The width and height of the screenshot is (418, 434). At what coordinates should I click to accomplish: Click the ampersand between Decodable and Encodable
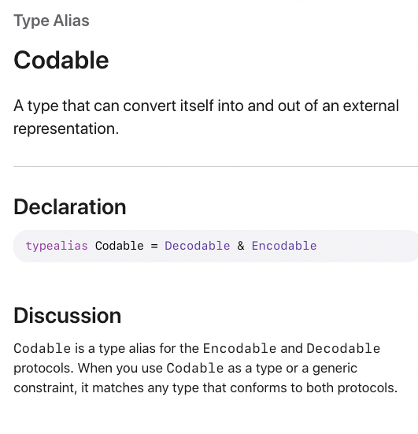click(241, 246)
